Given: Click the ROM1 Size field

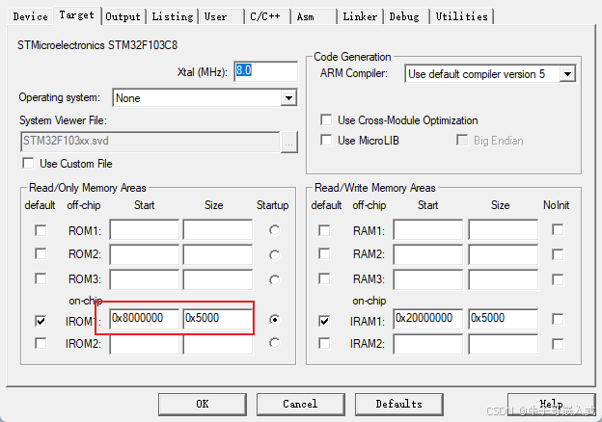Looking at the screenshot, I should 218,230.
